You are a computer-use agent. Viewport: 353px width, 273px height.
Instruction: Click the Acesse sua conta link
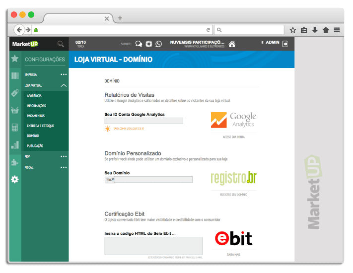[x=234, y=137]
